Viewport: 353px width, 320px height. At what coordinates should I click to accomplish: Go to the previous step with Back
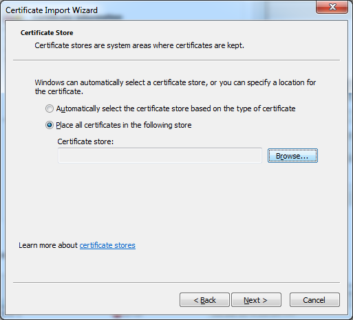pos(204,300)
